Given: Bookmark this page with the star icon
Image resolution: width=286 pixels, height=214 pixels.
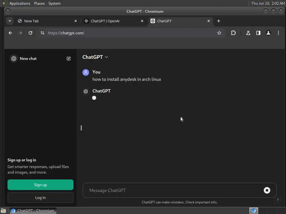Looking at the screenshot, I should click(219, 33).
